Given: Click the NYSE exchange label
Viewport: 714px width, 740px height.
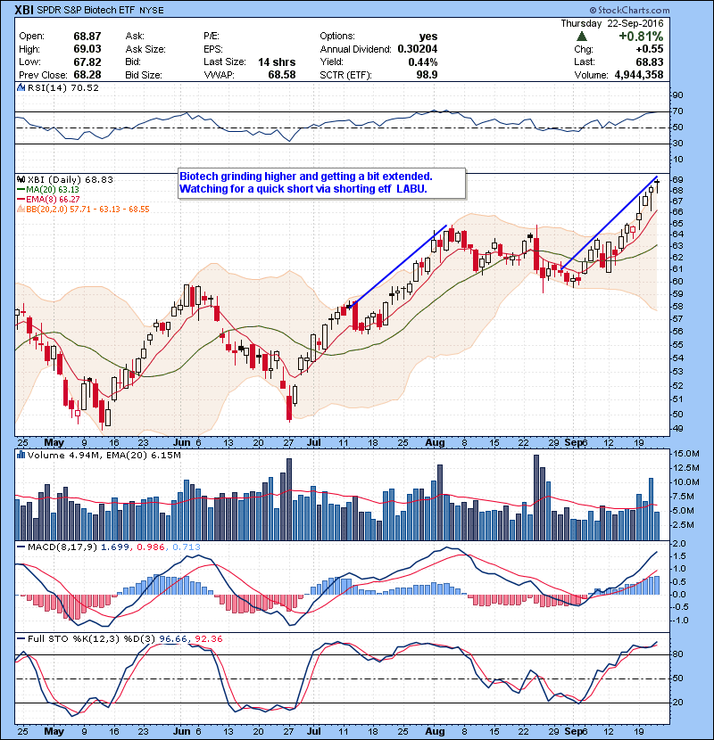Looking at the screenshot, I should click(x=152, y=11).
